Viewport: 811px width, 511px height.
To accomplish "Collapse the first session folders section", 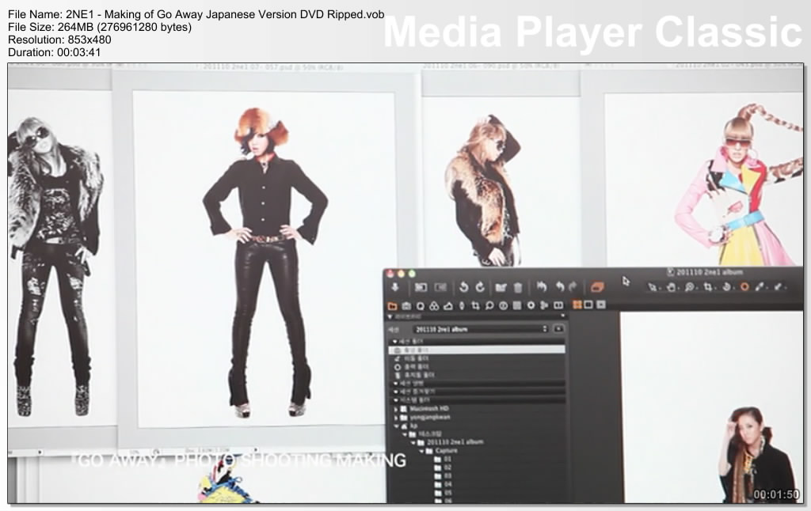I will pyautogui.click(x=395, y=342).
